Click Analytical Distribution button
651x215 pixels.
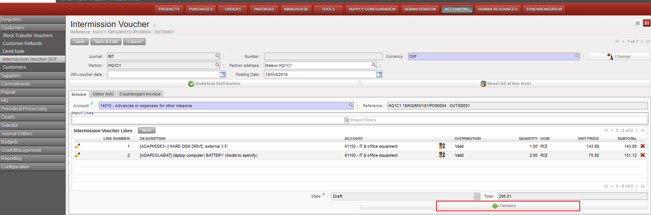click(214, 83)
